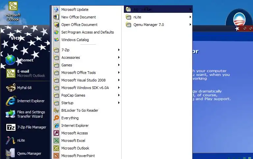Choose Open Office Document
This screenshot has width=253, height=159.
87,25
